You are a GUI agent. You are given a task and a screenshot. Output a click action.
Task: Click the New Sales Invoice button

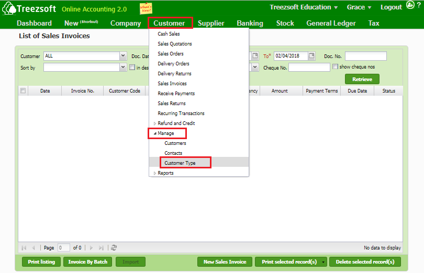[225, 261]
